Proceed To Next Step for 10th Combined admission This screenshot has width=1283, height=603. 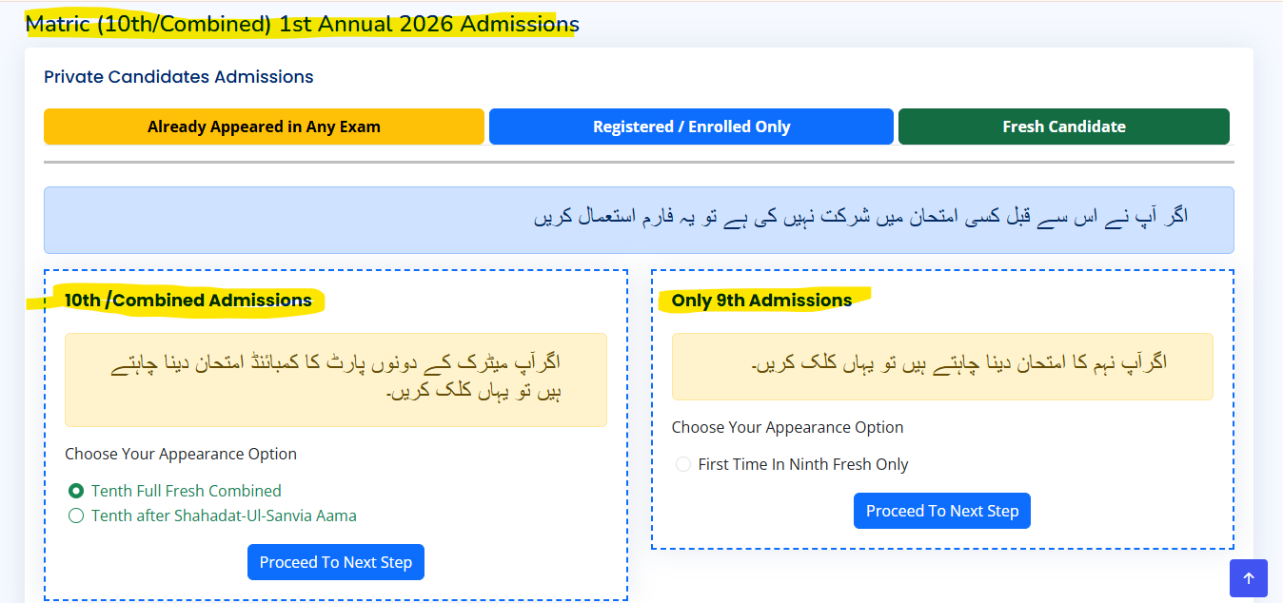(335, 561)
